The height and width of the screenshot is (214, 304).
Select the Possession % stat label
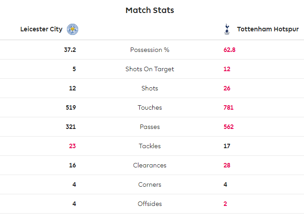coord(150,50)
